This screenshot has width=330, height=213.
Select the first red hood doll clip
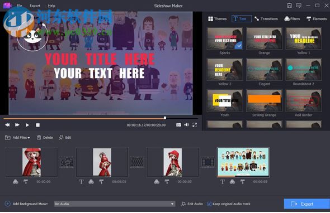coord(31,162)
